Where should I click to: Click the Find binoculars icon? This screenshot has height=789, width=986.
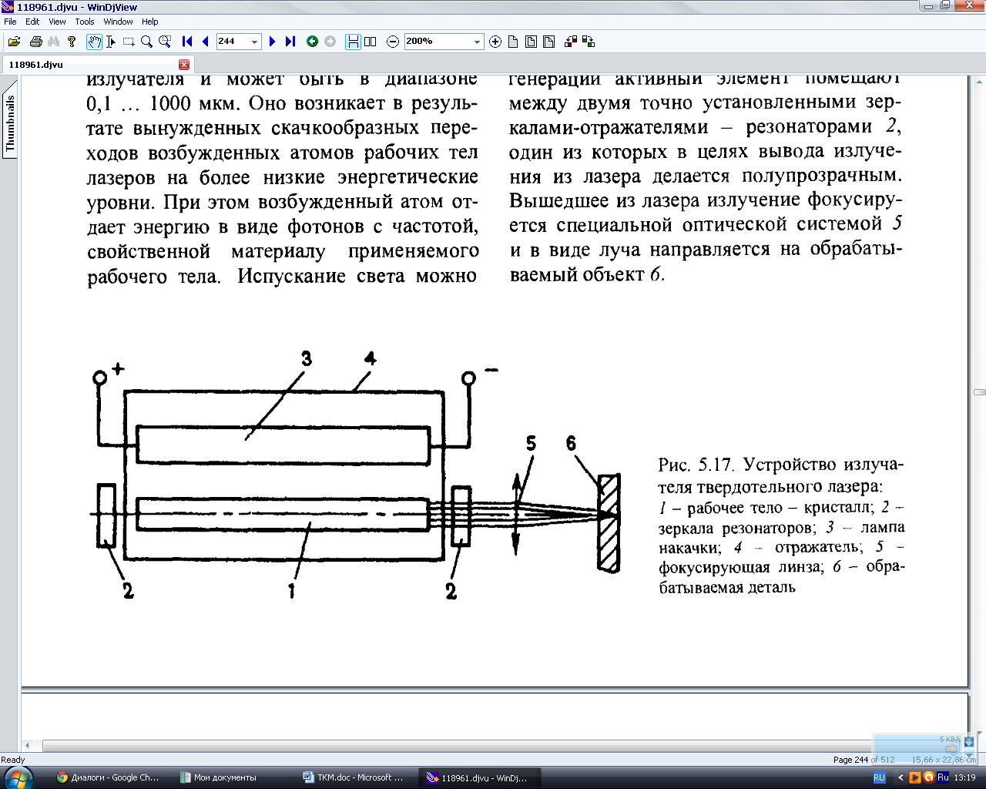click(53, 42)
